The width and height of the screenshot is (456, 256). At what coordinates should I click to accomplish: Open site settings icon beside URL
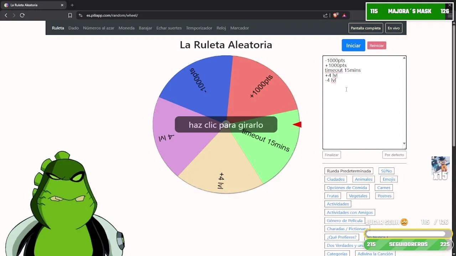point(81,15)
